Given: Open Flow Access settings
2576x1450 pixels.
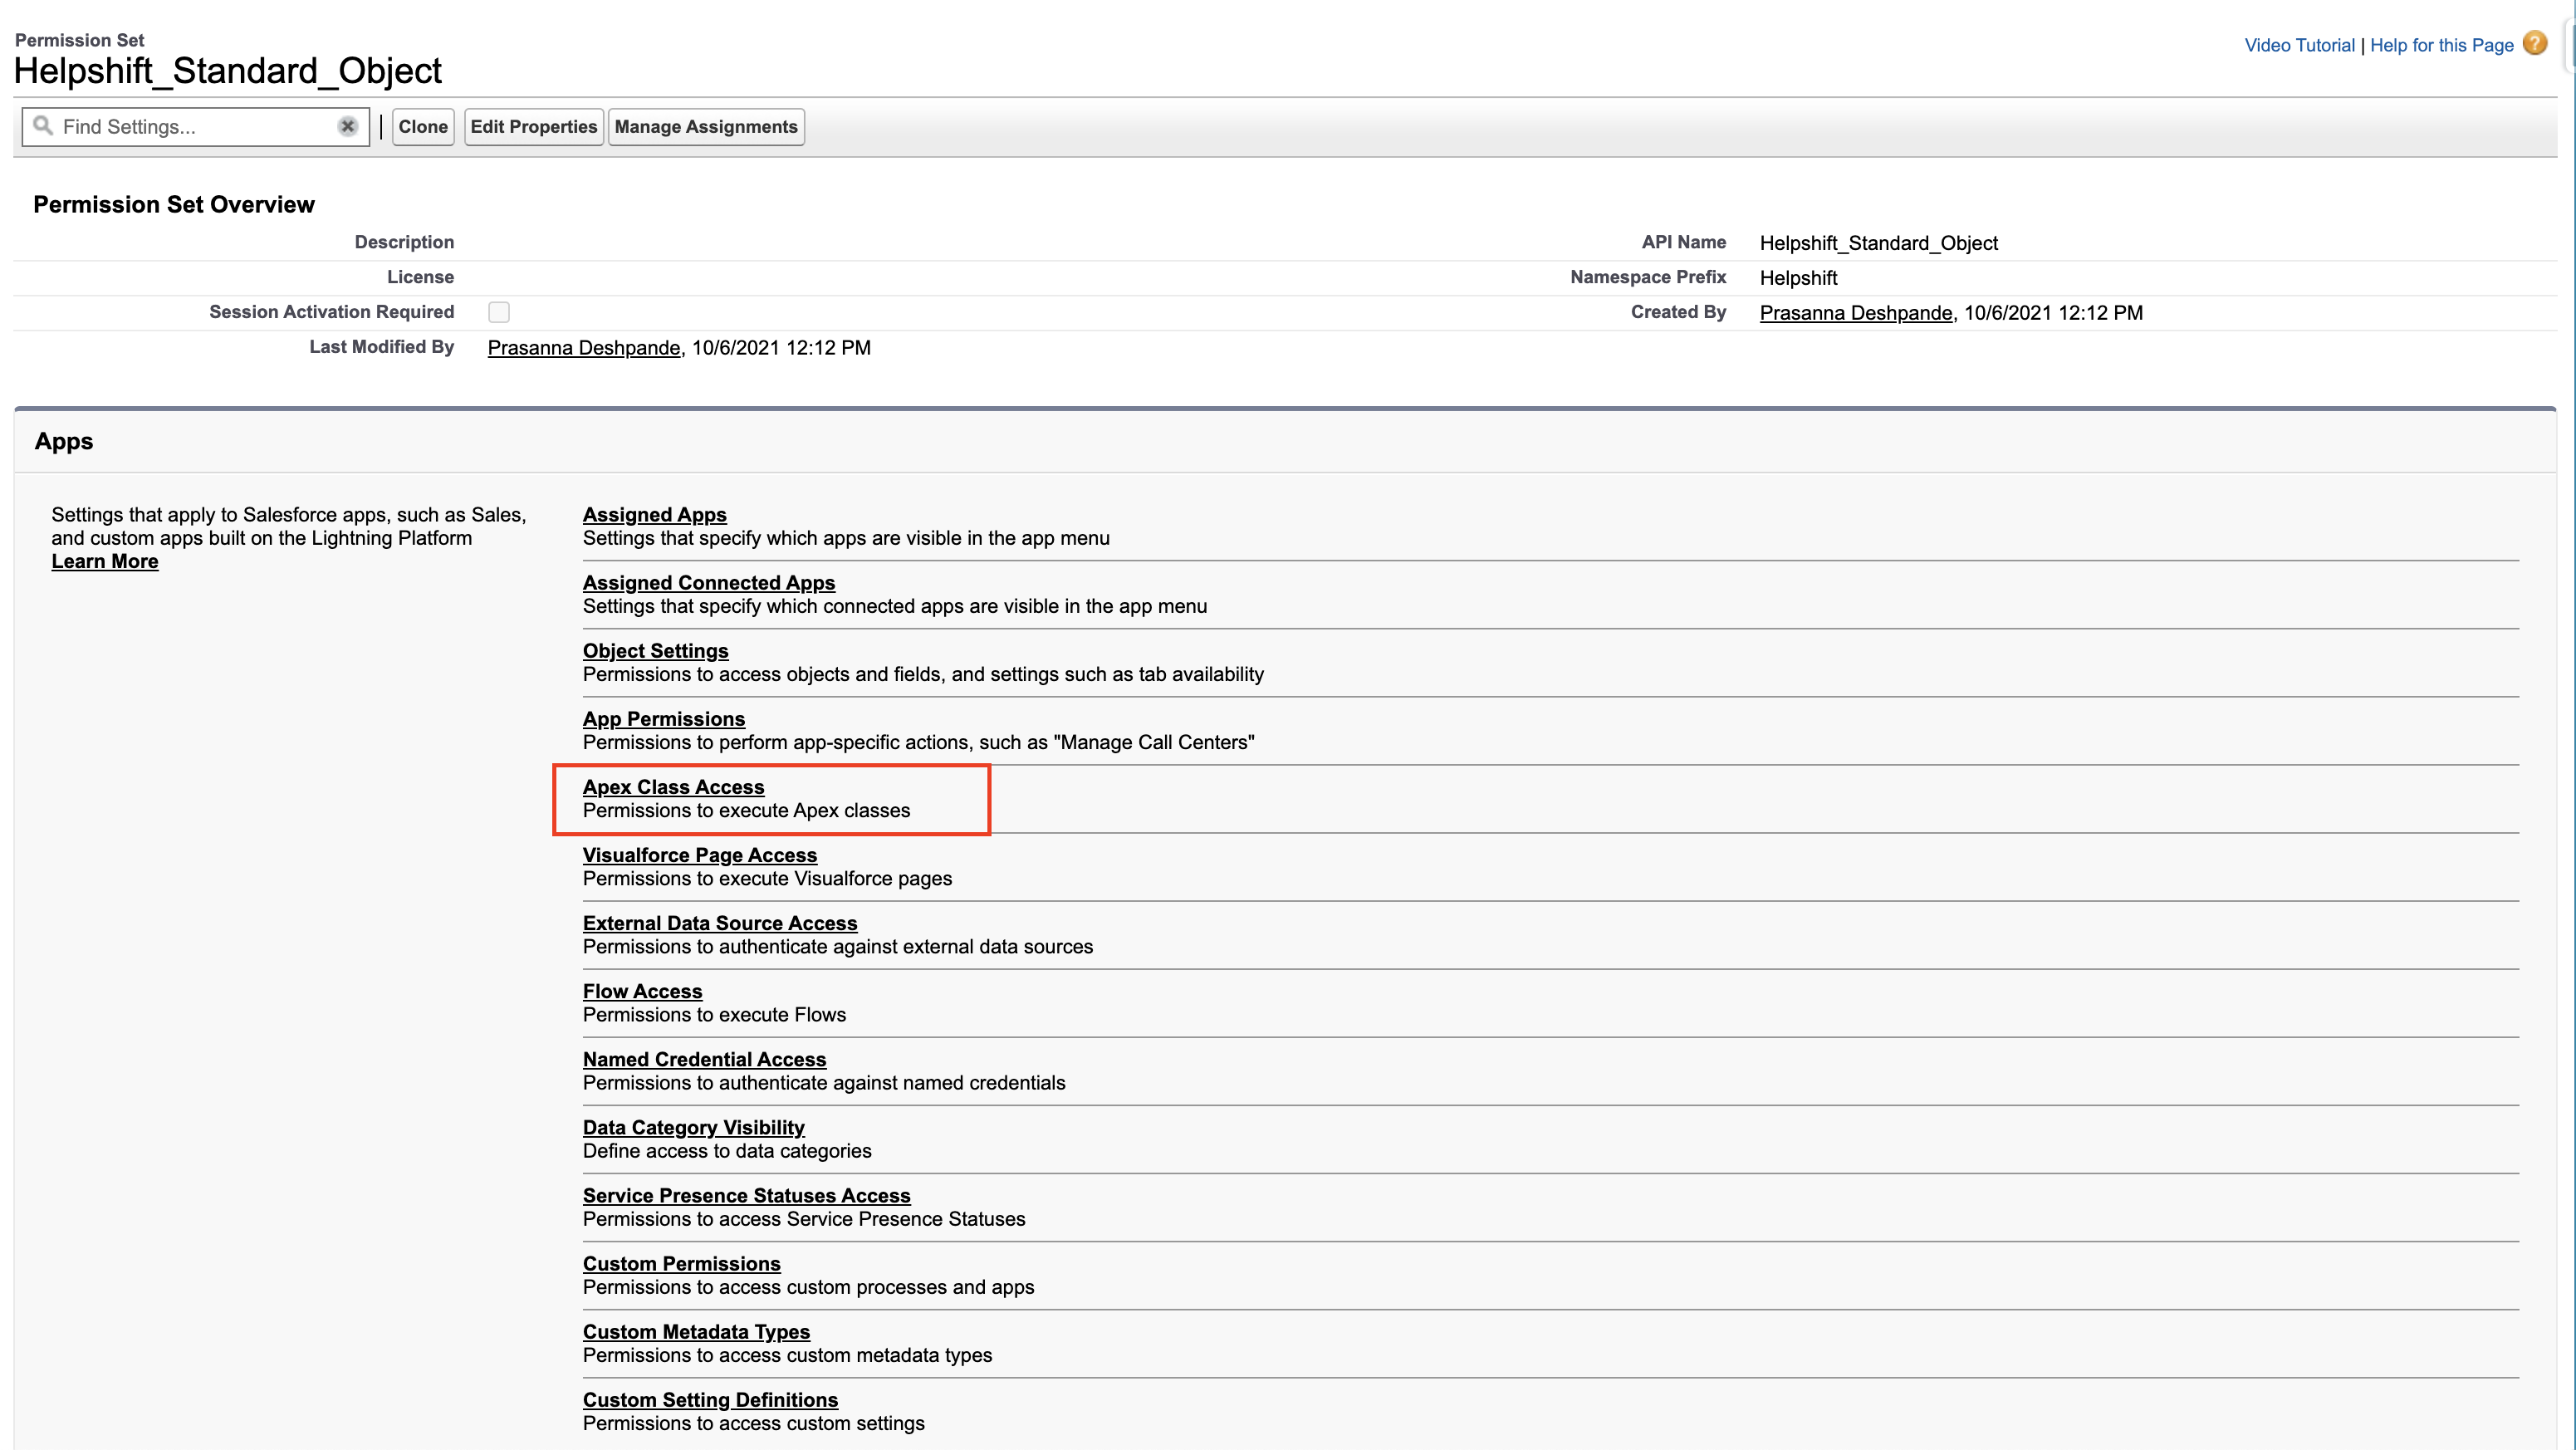Looking at the screenshot, I should pyautogui.click(x=642, y=991).
